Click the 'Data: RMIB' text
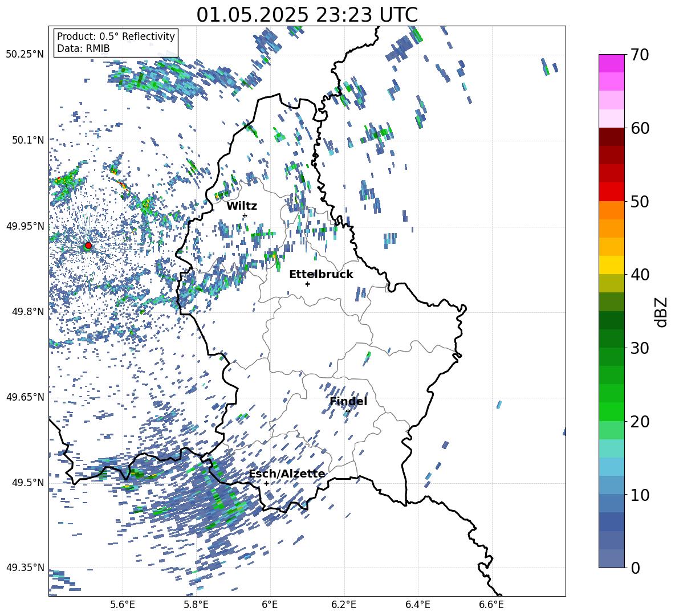Viewport: 675px width, 616px height. coord(83,48)
